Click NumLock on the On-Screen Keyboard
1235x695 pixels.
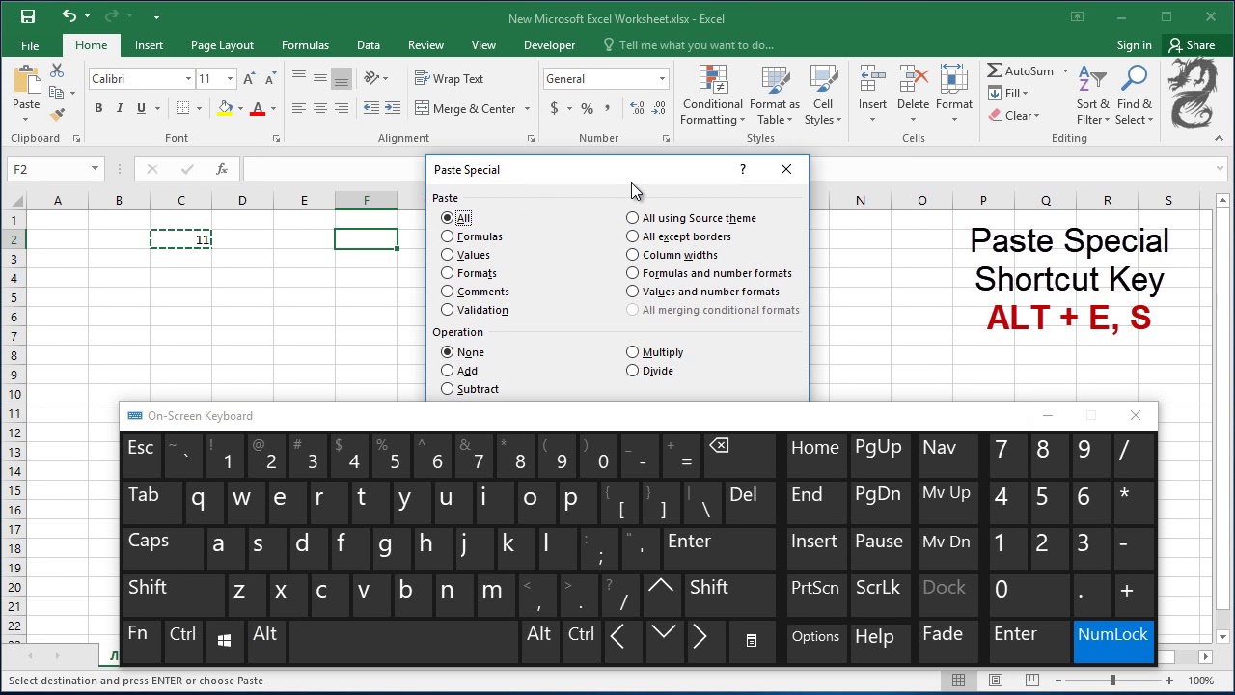(x=1112, y=641)
